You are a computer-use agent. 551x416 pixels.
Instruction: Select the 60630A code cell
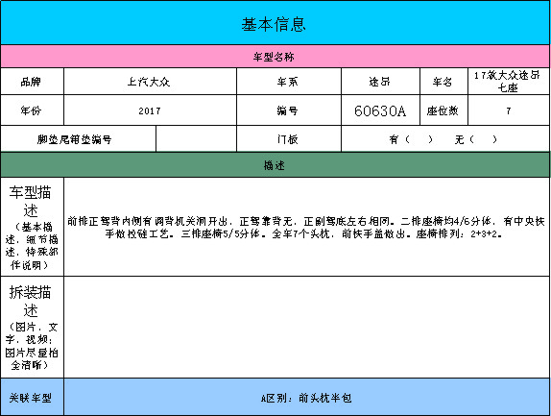point(380,110)
